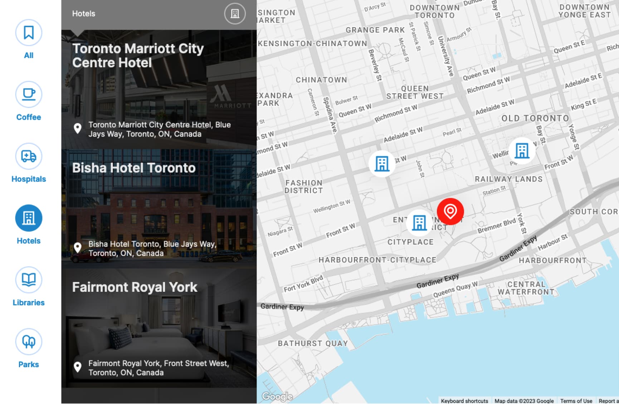The image size is (619, 404).
Task: Click hotel map marker near Bay St
Action: pyautogui.click(x=522, y=151)
